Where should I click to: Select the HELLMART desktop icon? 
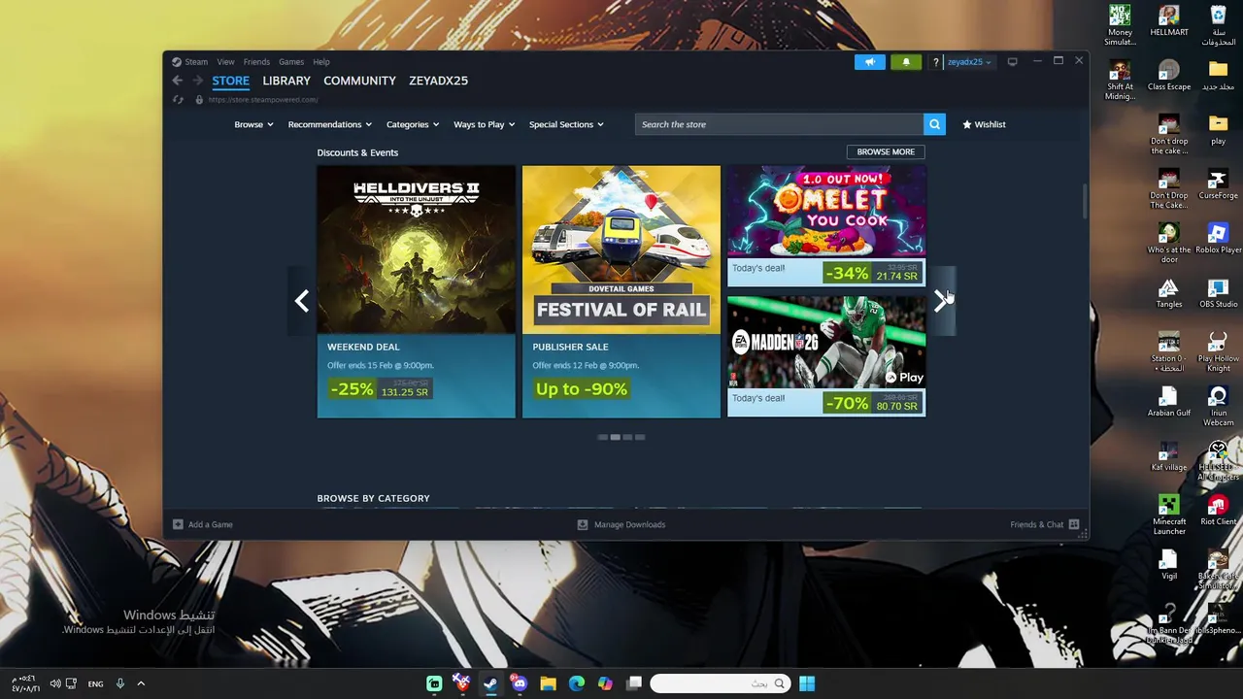[x=1169, y=21]
